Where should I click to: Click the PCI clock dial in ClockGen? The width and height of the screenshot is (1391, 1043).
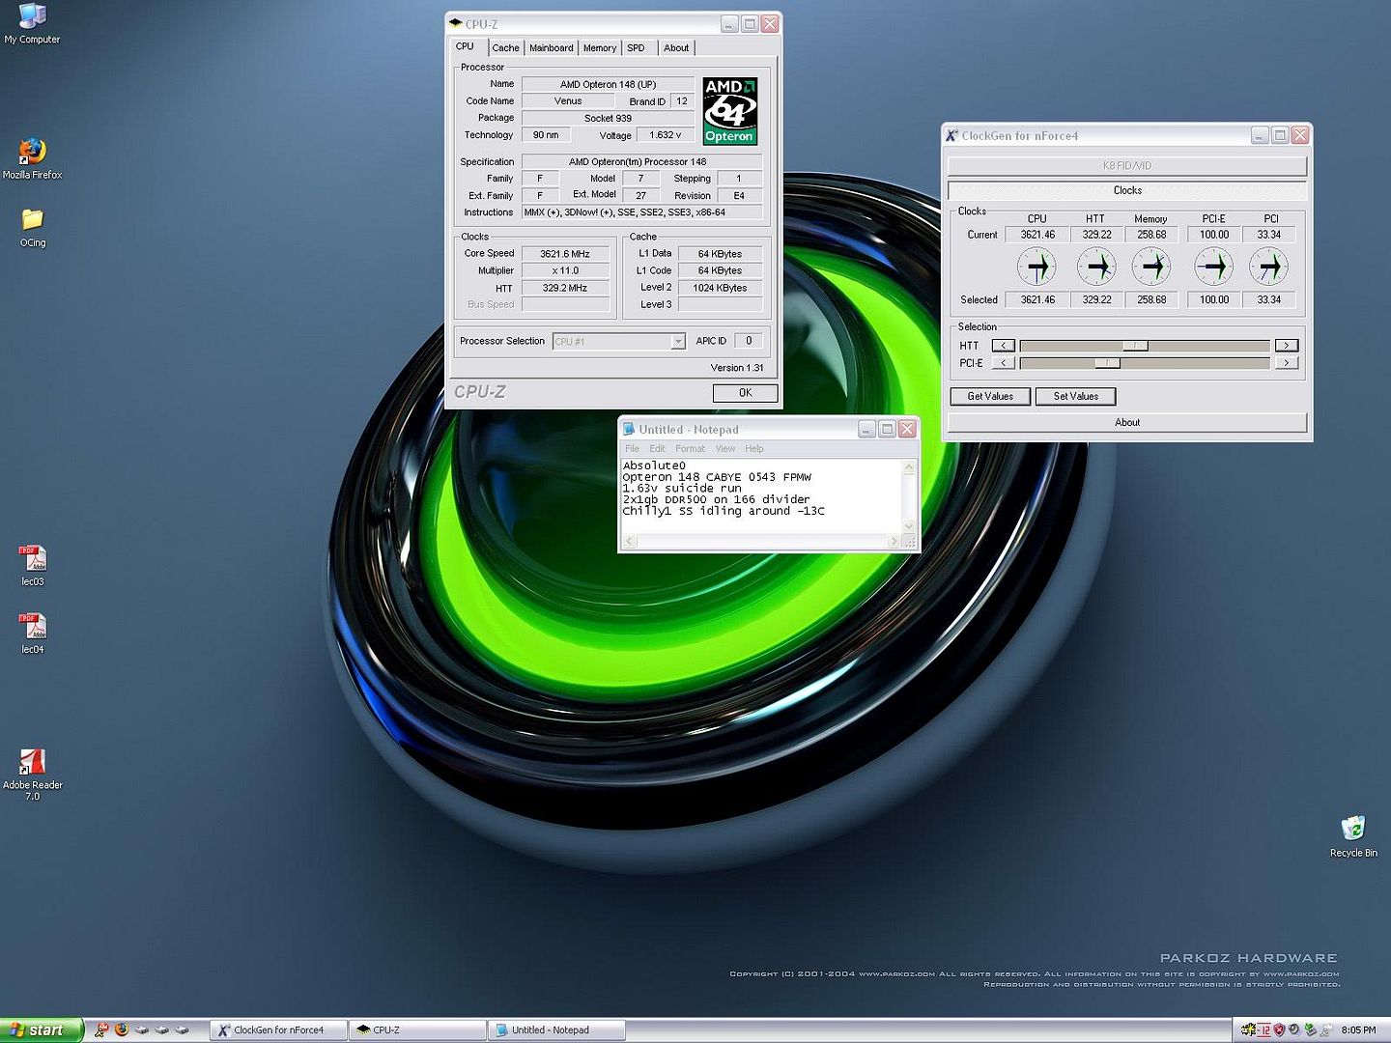pyautogui.click(x=1269, y=267)
